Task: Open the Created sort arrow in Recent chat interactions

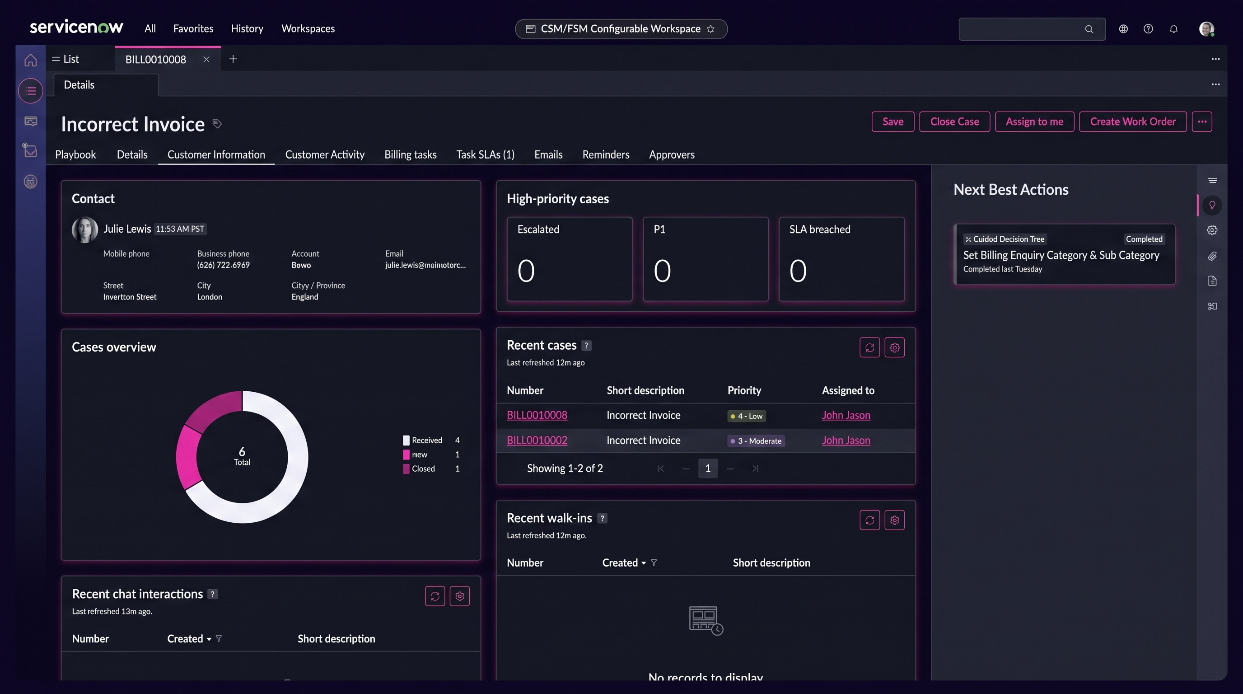Action: pos(209,639)
